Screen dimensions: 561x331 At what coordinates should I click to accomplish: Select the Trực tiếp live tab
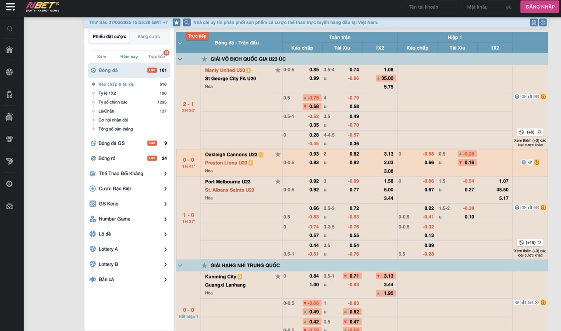pyautogui.click(x=156, y=57)
